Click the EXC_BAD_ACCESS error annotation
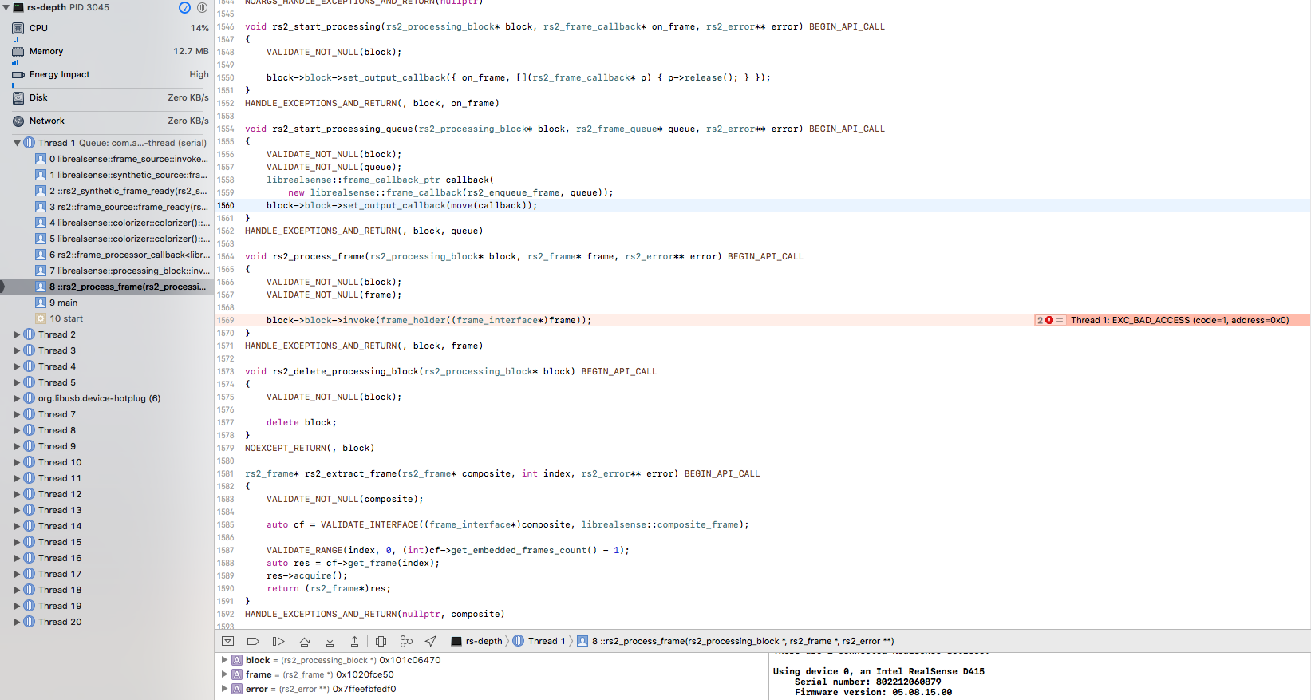 coord(1179,320)
